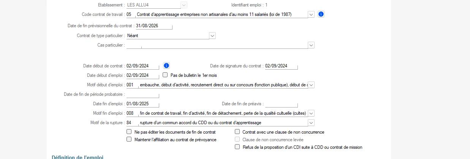The image size is (470, 159).
Task: Expand Motif de la rupture dropdown
Action: coord(311,123)
